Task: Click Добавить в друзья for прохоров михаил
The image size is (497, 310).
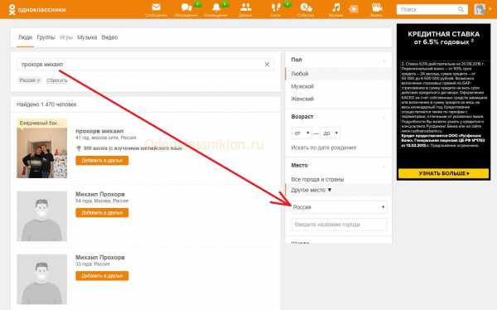Action: (x=102, y=161)
